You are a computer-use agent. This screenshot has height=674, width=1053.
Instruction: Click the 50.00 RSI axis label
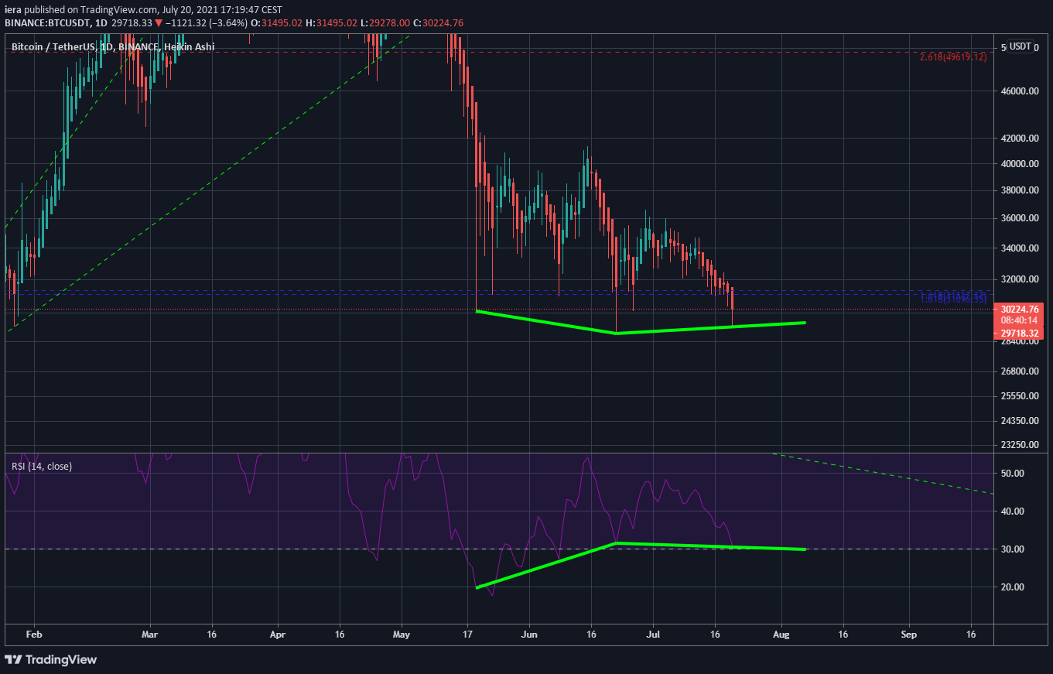tap(1014, 474)
